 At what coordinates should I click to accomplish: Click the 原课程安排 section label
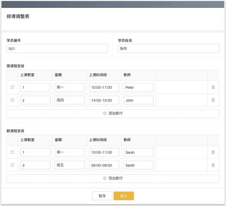point(15,66)
